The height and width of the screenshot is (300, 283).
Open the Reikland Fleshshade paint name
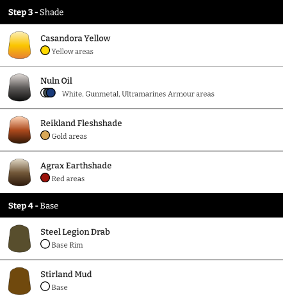coord(81,123)
